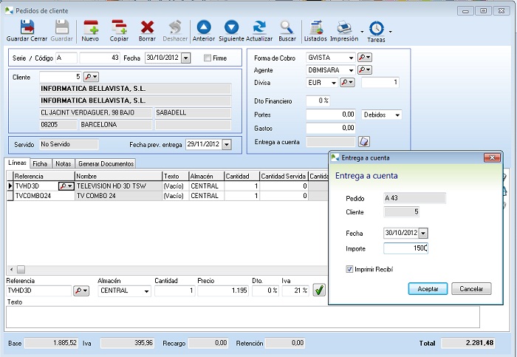Open the Portes Debidos dropdown
Viewport: 517px width, 357px height.
coord(397,115)
